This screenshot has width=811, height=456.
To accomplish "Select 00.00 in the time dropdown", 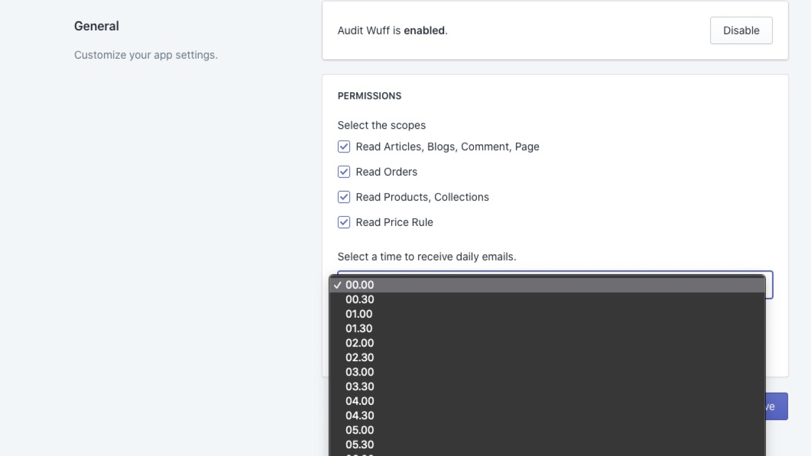I will [359, 285].
